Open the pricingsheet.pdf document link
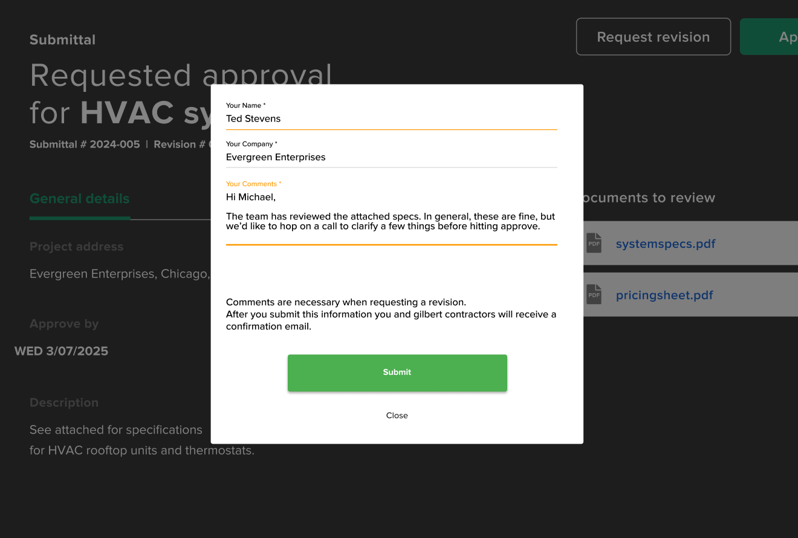Image resolution: width=798 pixels, height=538 pixels. pos(664,294)
